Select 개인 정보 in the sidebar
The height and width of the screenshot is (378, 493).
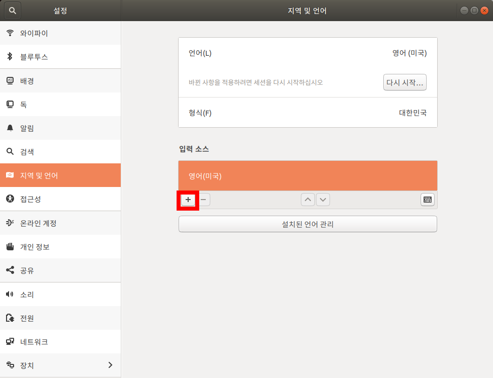(x=60, y=247)
